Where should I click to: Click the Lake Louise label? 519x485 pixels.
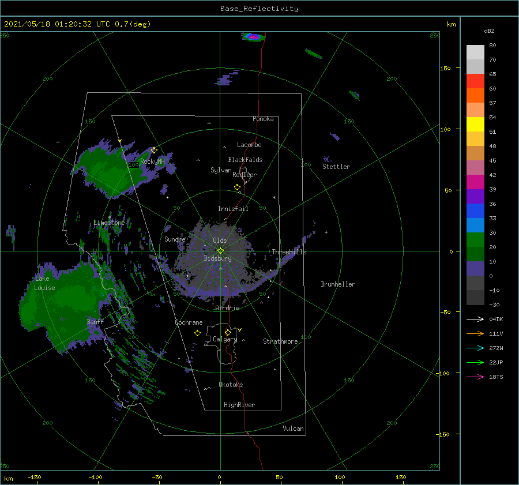point(44,283)
